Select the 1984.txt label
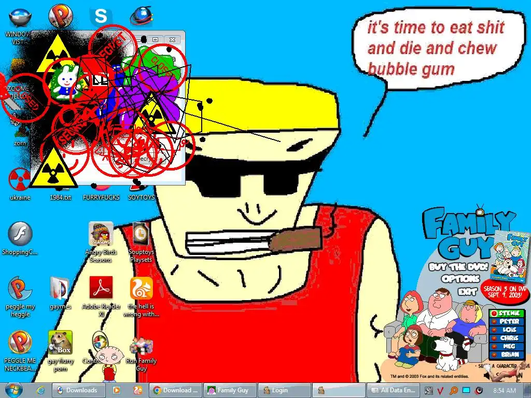 coord(60,197)
